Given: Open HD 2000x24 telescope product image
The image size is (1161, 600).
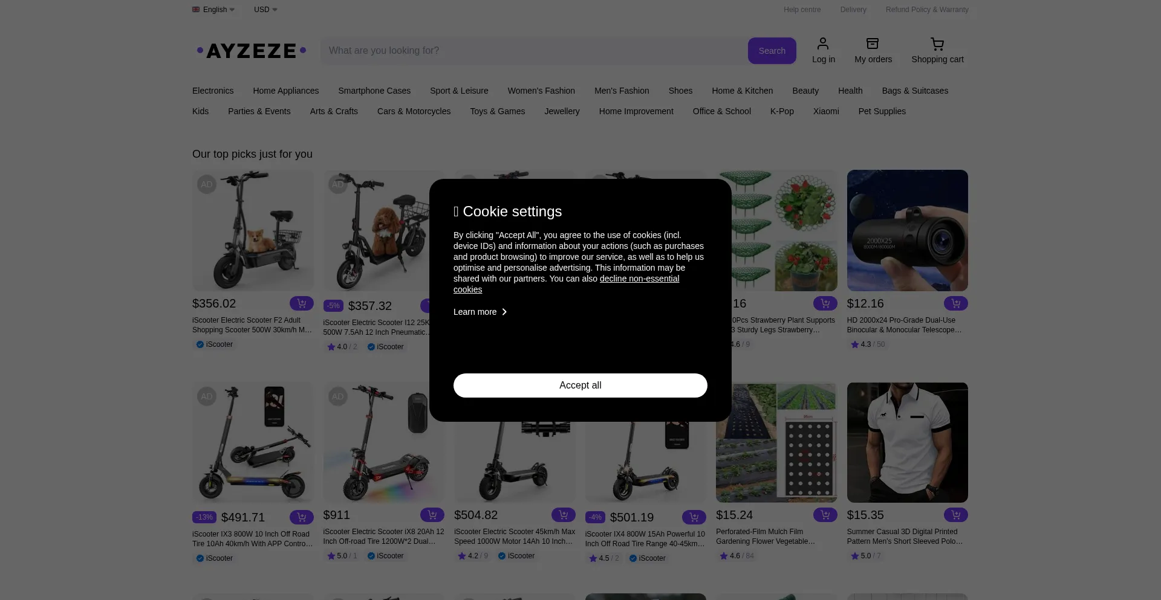Looking at the screenshot, I should (907, 230).
